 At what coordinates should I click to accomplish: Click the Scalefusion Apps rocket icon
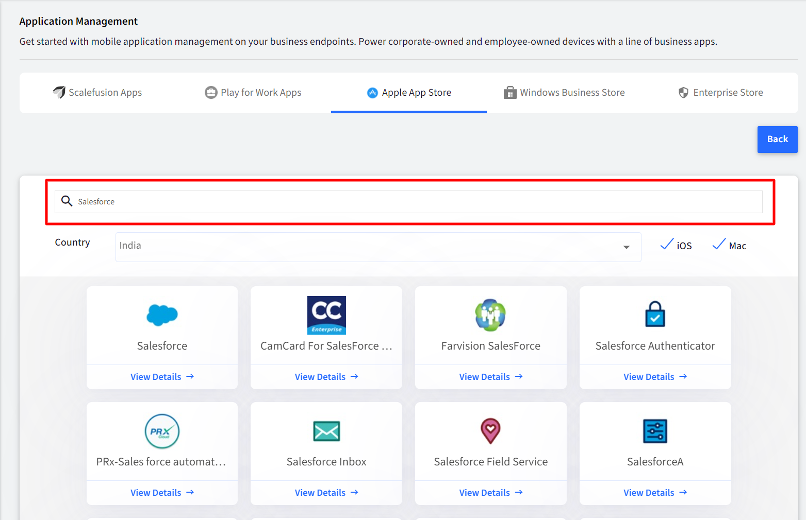coord(59,92)
